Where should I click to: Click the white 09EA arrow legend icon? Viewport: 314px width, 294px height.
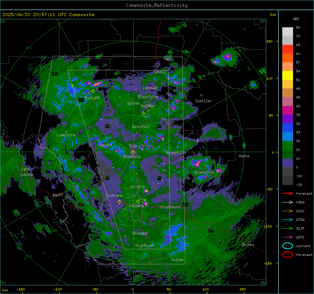(287, 202)
